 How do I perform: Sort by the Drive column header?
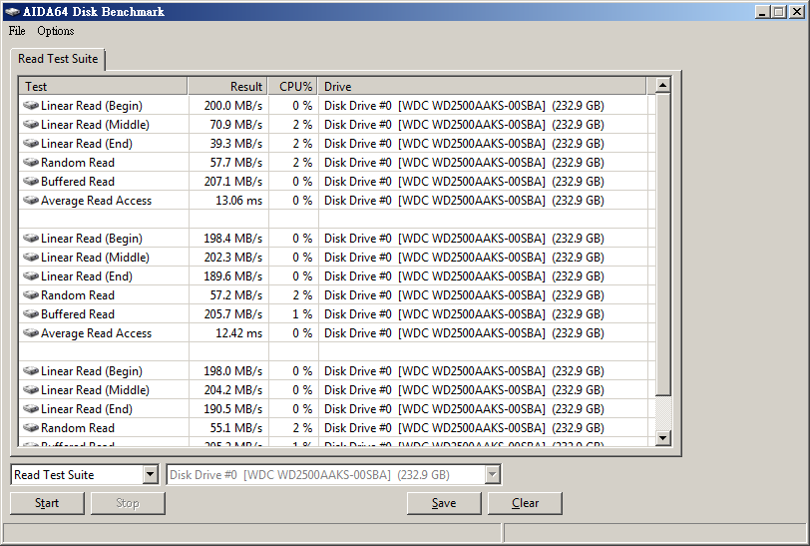[x=482, y=87]
